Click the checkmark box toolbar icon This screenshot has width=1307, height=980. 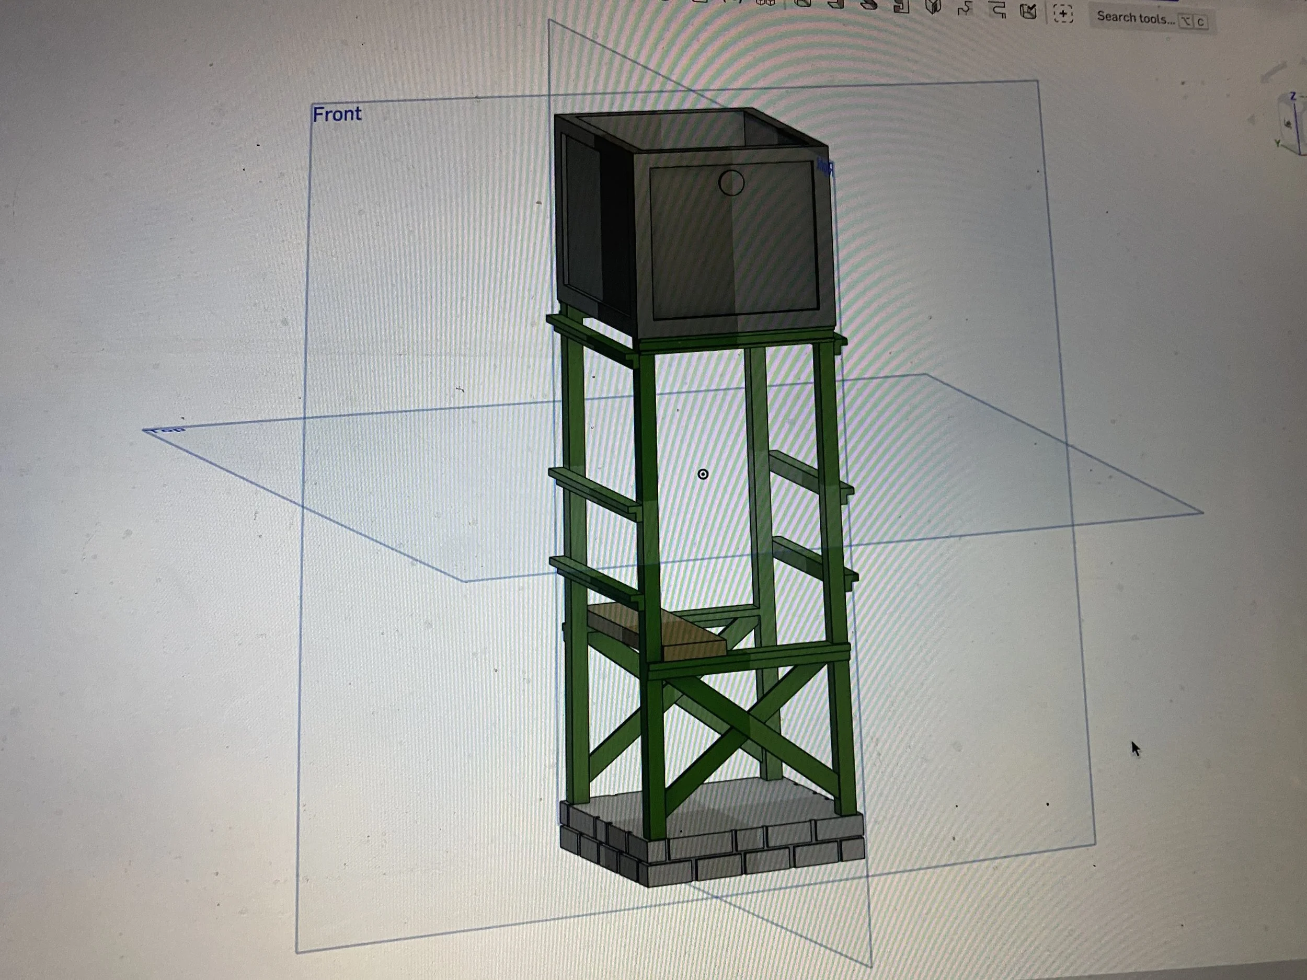click(1029, 10)
